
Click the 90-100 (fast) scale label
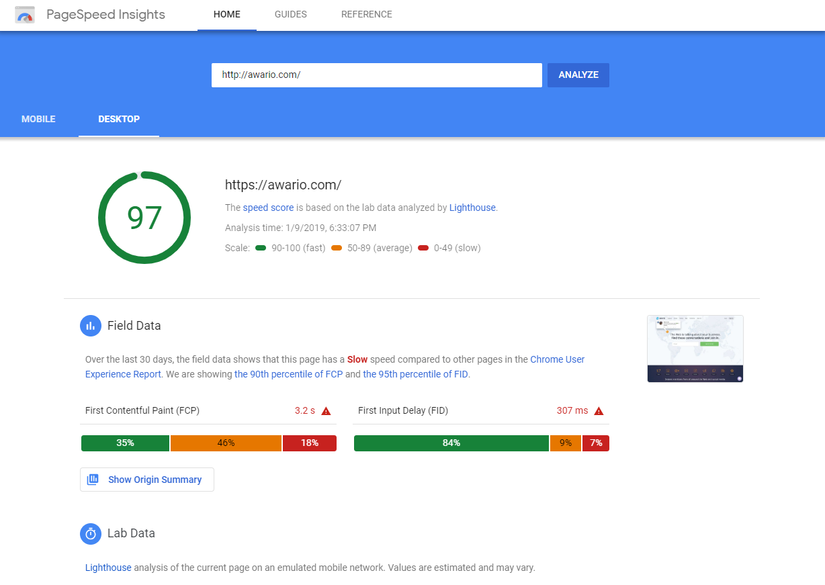(x=298, y=248)
